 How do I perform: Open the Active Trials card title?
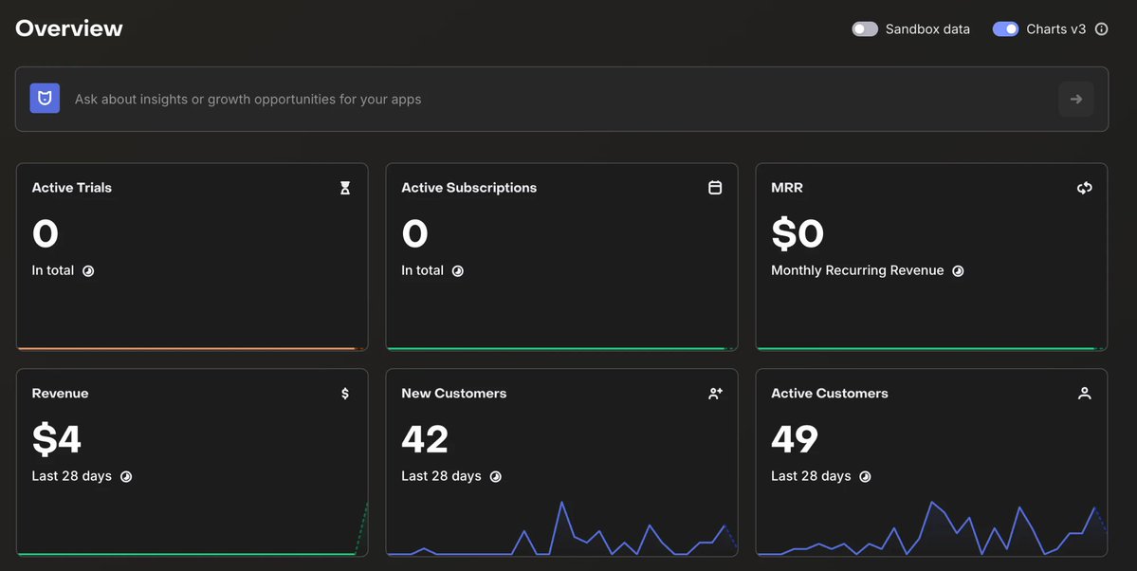tap(72, 187)
